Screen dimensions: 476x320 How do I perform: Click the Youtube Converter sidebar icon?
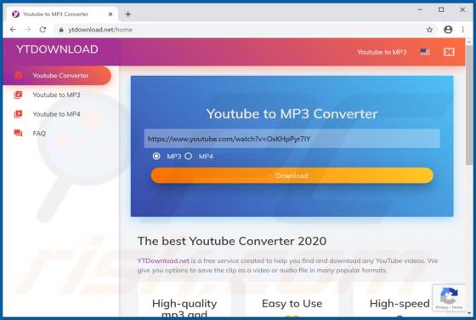18,76
